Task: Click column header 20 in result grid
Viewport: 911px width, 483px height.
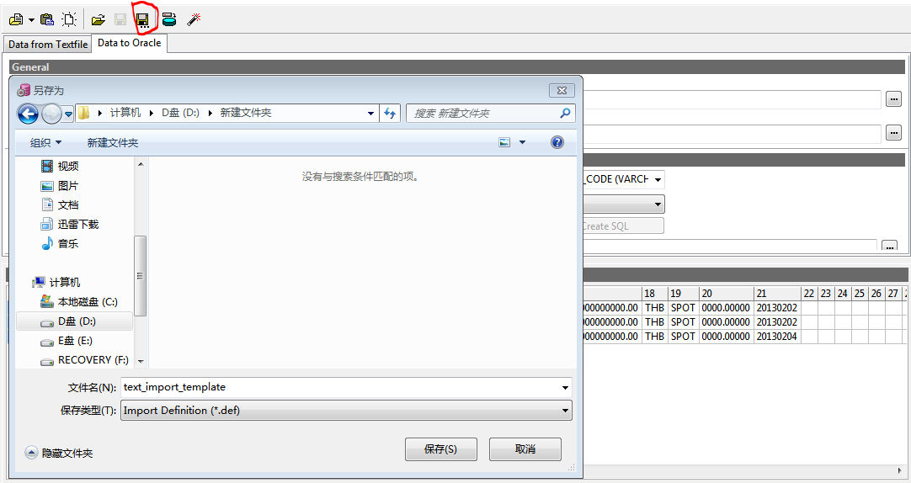Action: point(727,293)
